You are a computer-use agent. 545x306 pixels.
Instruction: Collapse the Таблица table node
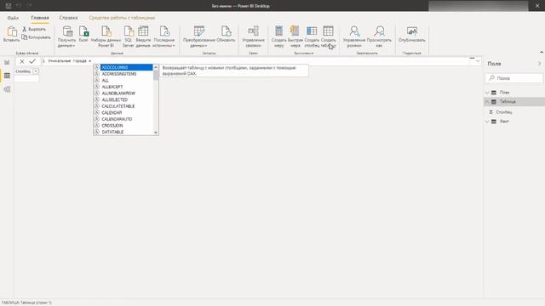(x=487, y=102)
